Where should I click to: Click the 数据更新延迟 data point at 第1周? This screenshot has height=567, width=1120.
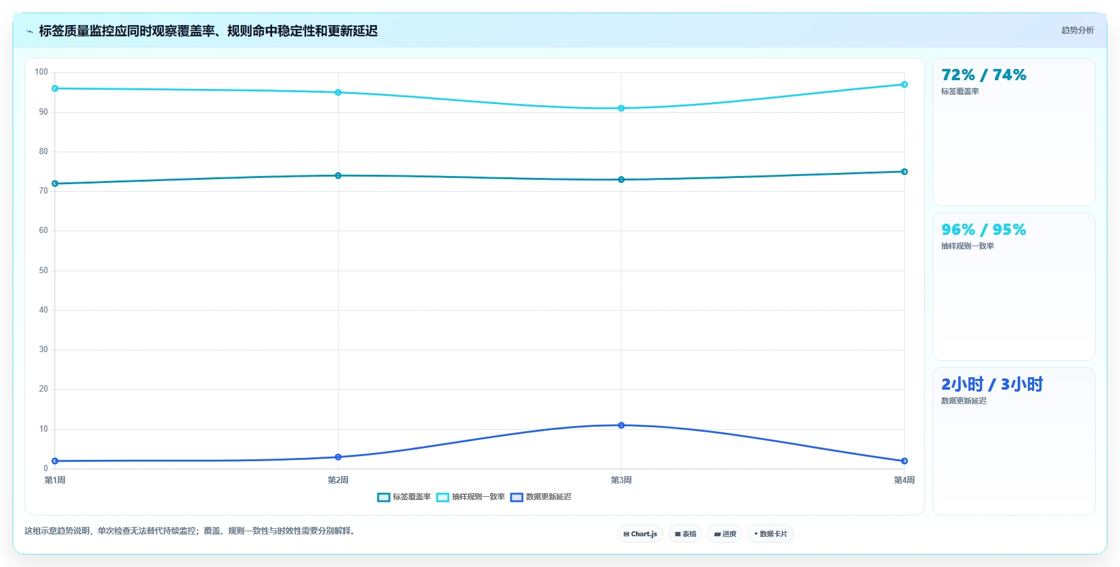click(55, 461)
